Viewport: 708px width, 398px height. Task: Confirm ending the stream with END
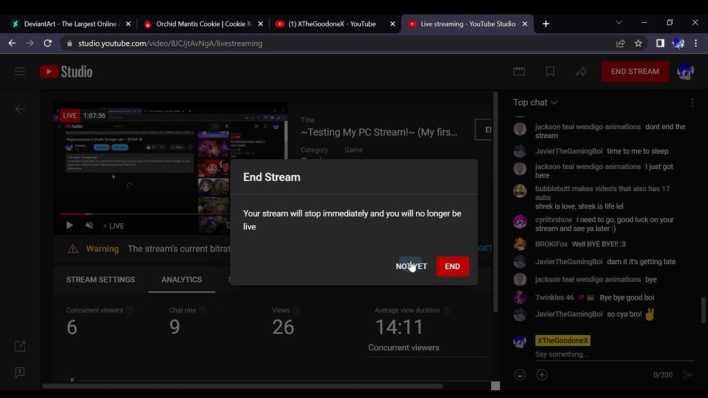(x=452, y=266)
